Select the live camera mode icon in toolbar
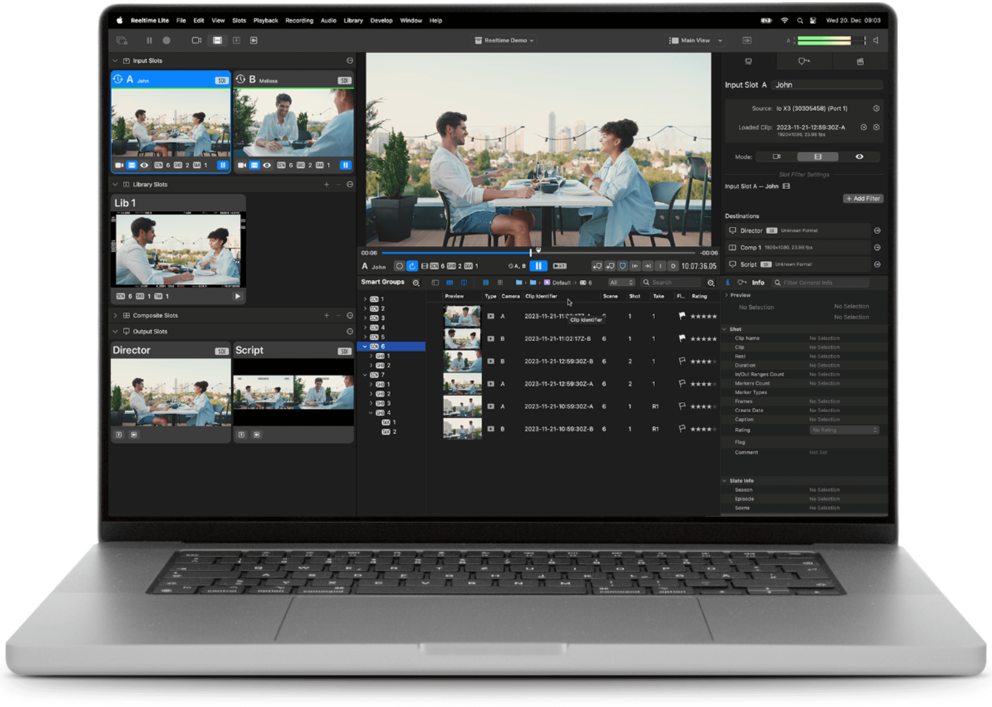 pyautogui.click(x=196, y=40)
